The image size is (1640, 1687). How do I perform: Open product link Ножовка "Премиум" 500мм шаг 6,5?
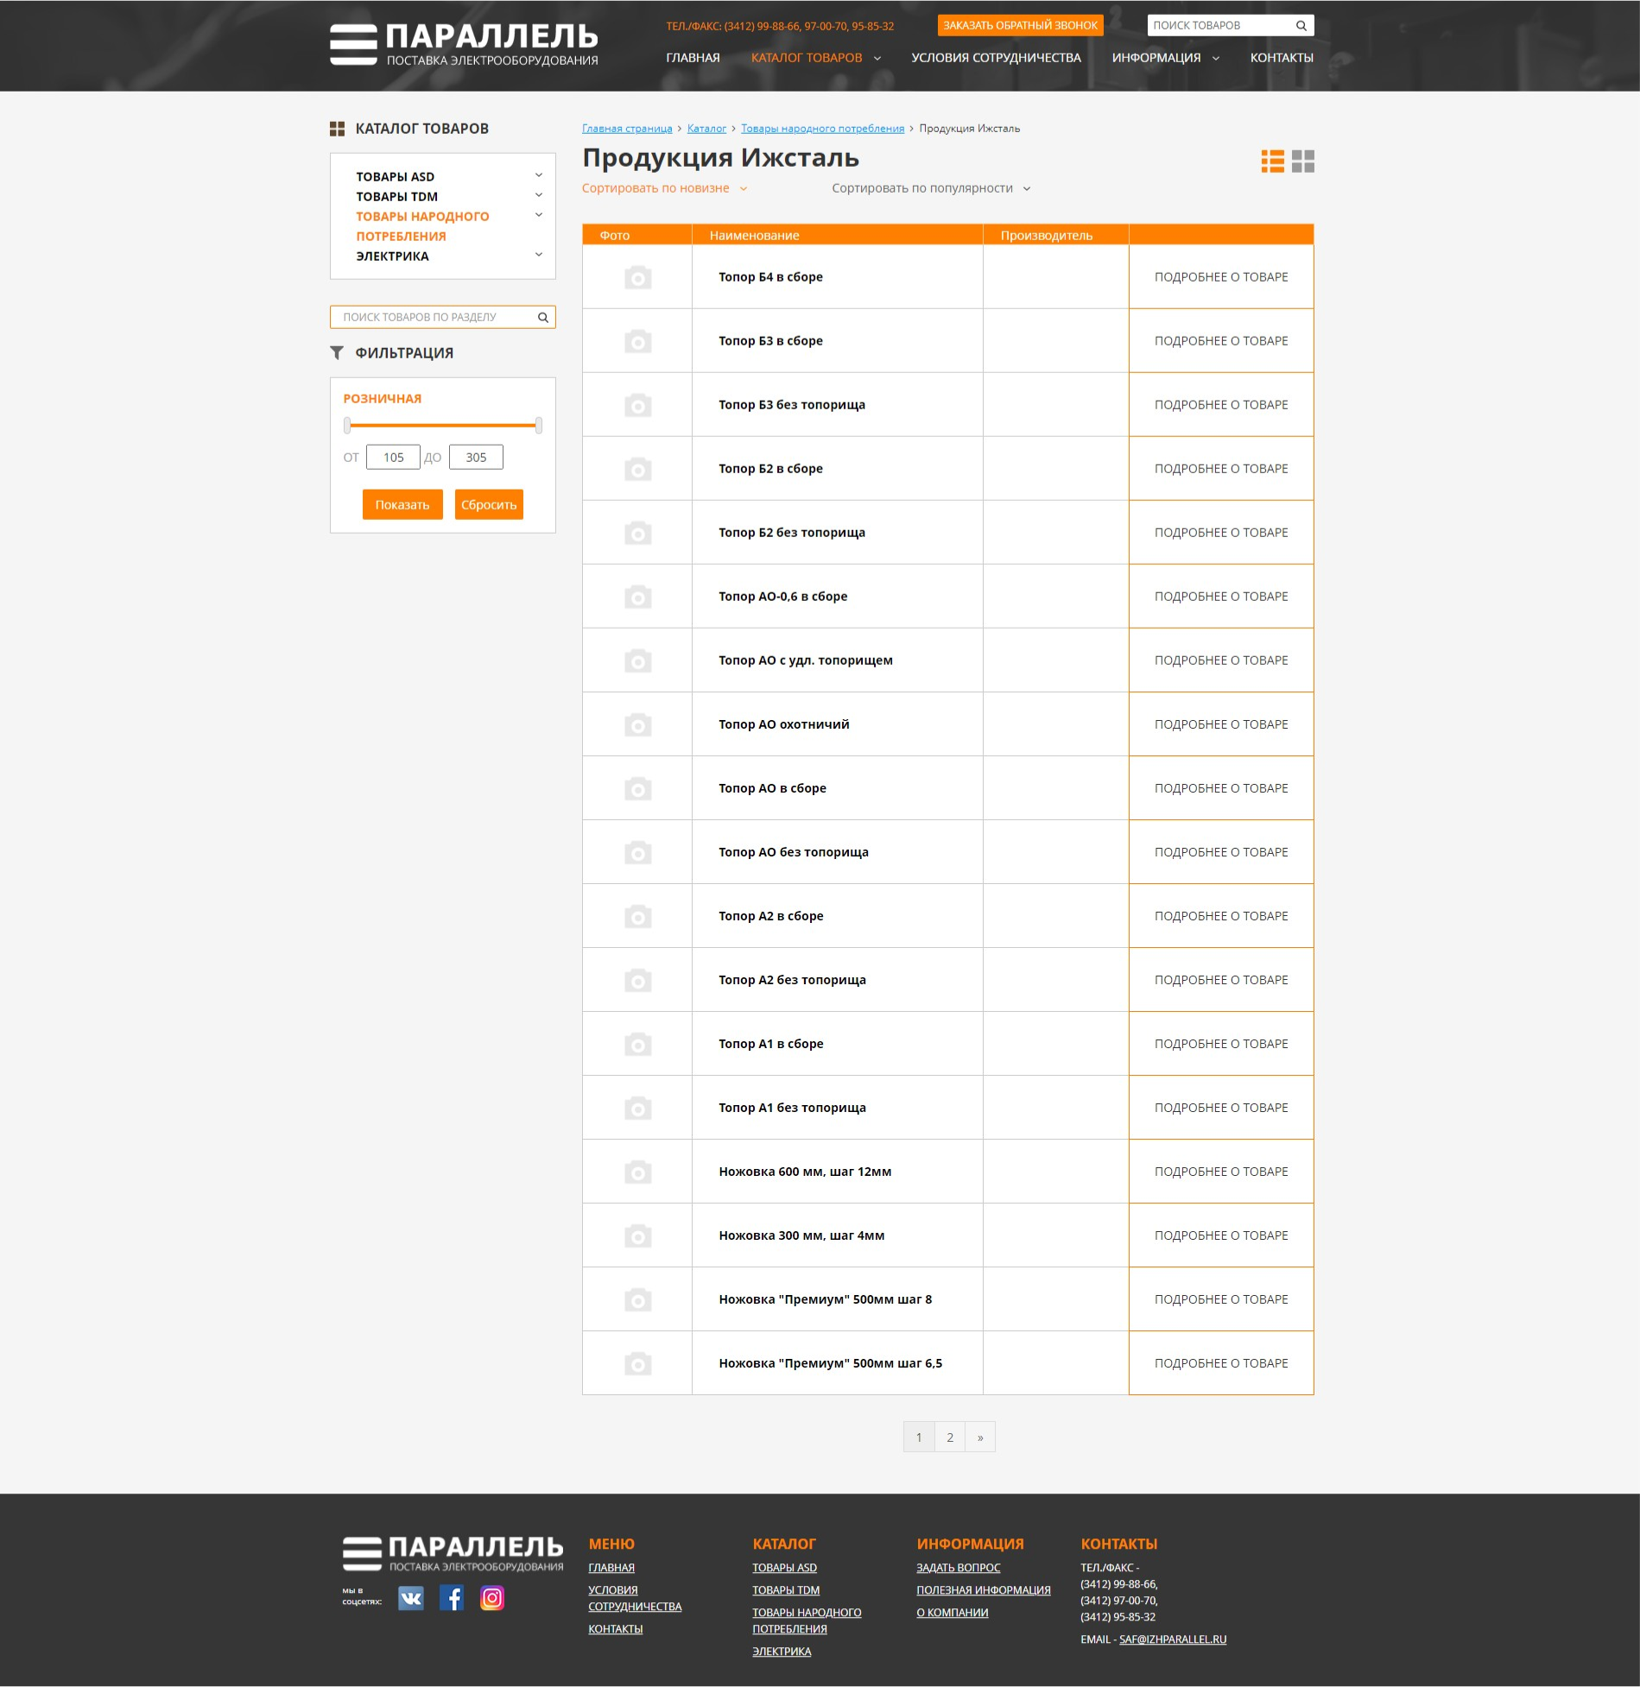pos(831,1363)
